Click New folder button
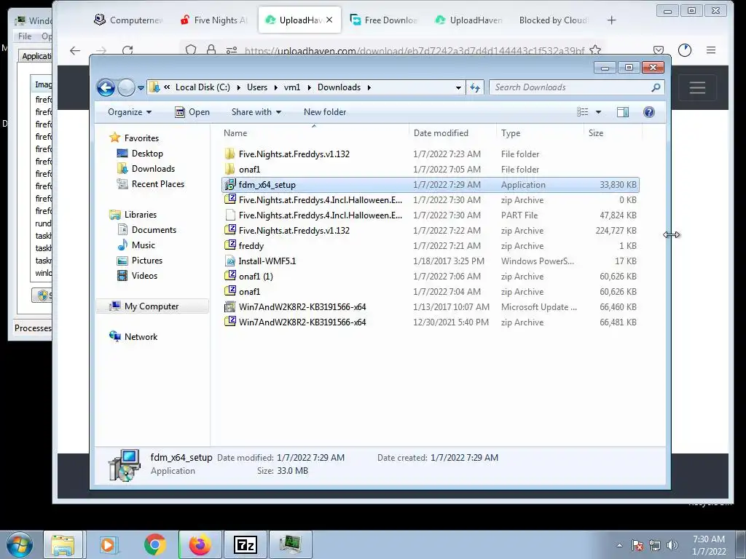This screenshot has width=746, height=559. pyautogui.click(x=325, y=112)
